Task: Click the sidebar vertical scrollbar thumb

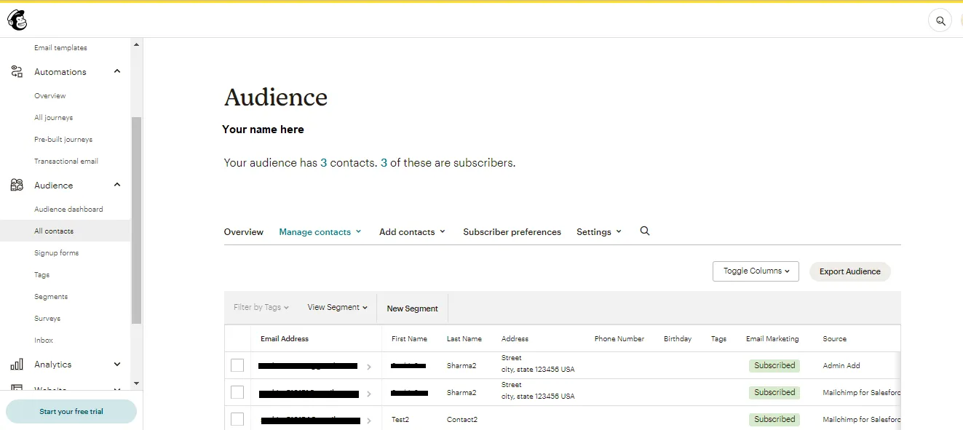Action: [x=136, y=218]
